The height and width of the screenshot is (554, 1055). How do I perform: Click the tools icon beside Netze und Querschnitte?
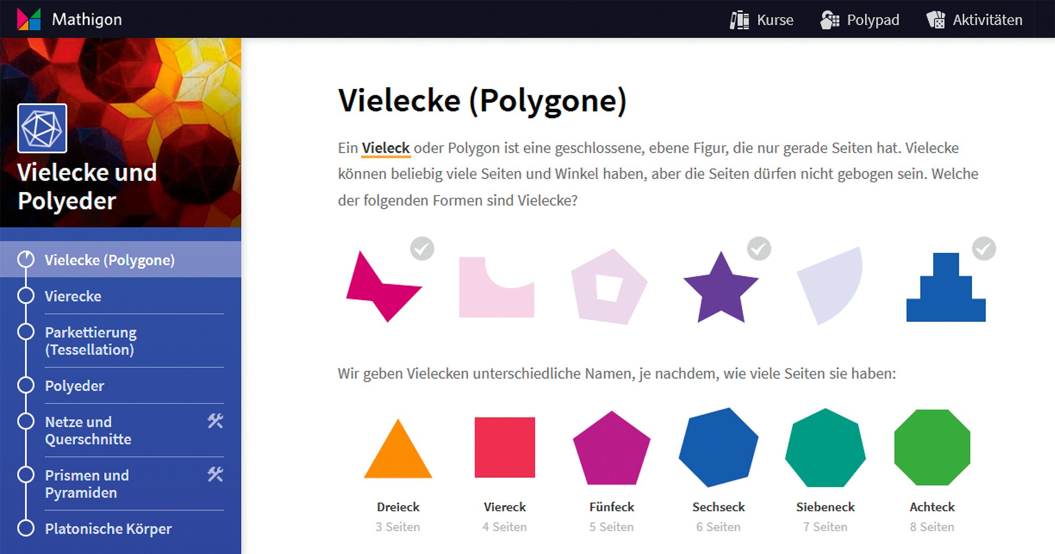point(215,421)
